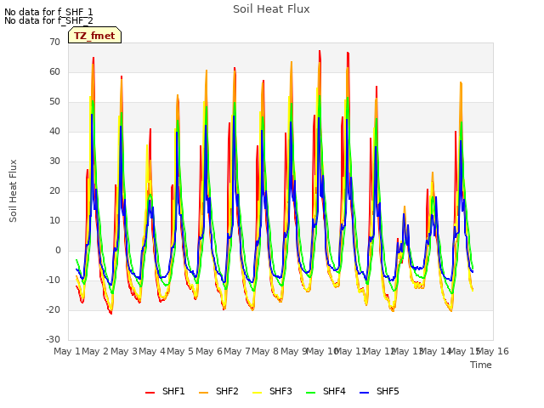Click the May 8 x-axis label
Viewport: 544px width, 408px height.
265,351
